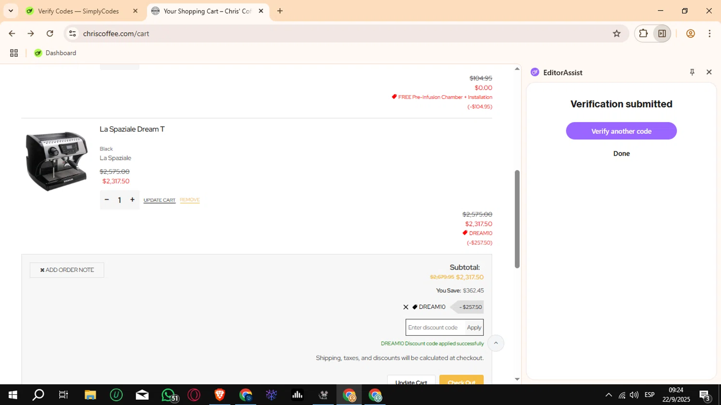Screen dimensions: 721x405
Task: Apply the discount code
Action: point(474,328)
